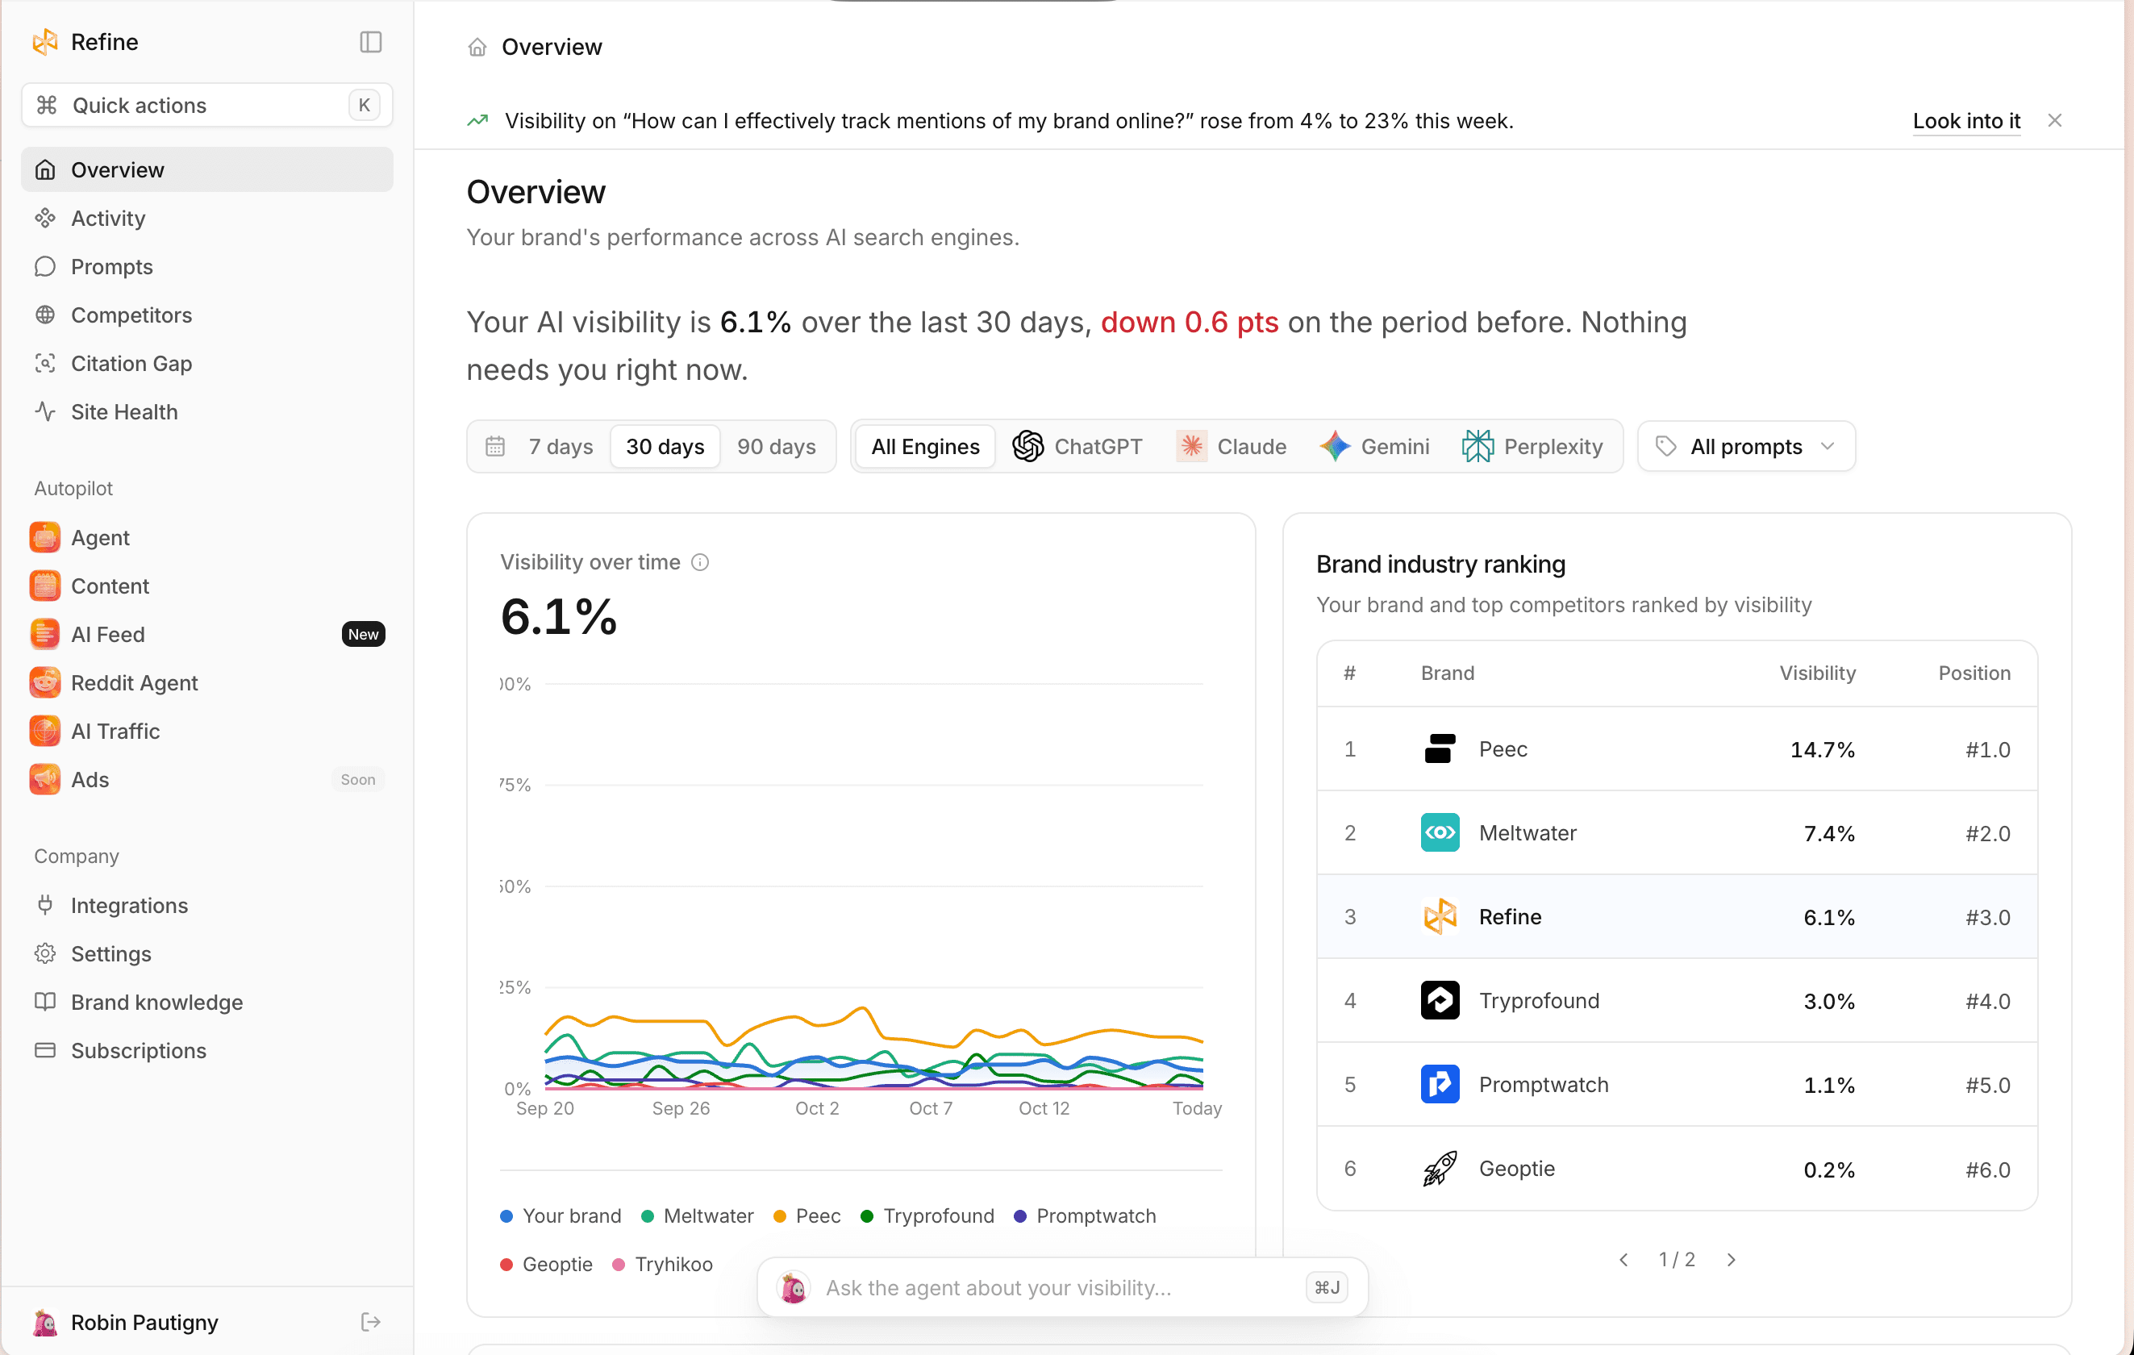Image resolution: width=2134 pixels, height=1355 pixels.
Task: Open the Prompts page
Action: pyautogui.click(x=206, y=266)
